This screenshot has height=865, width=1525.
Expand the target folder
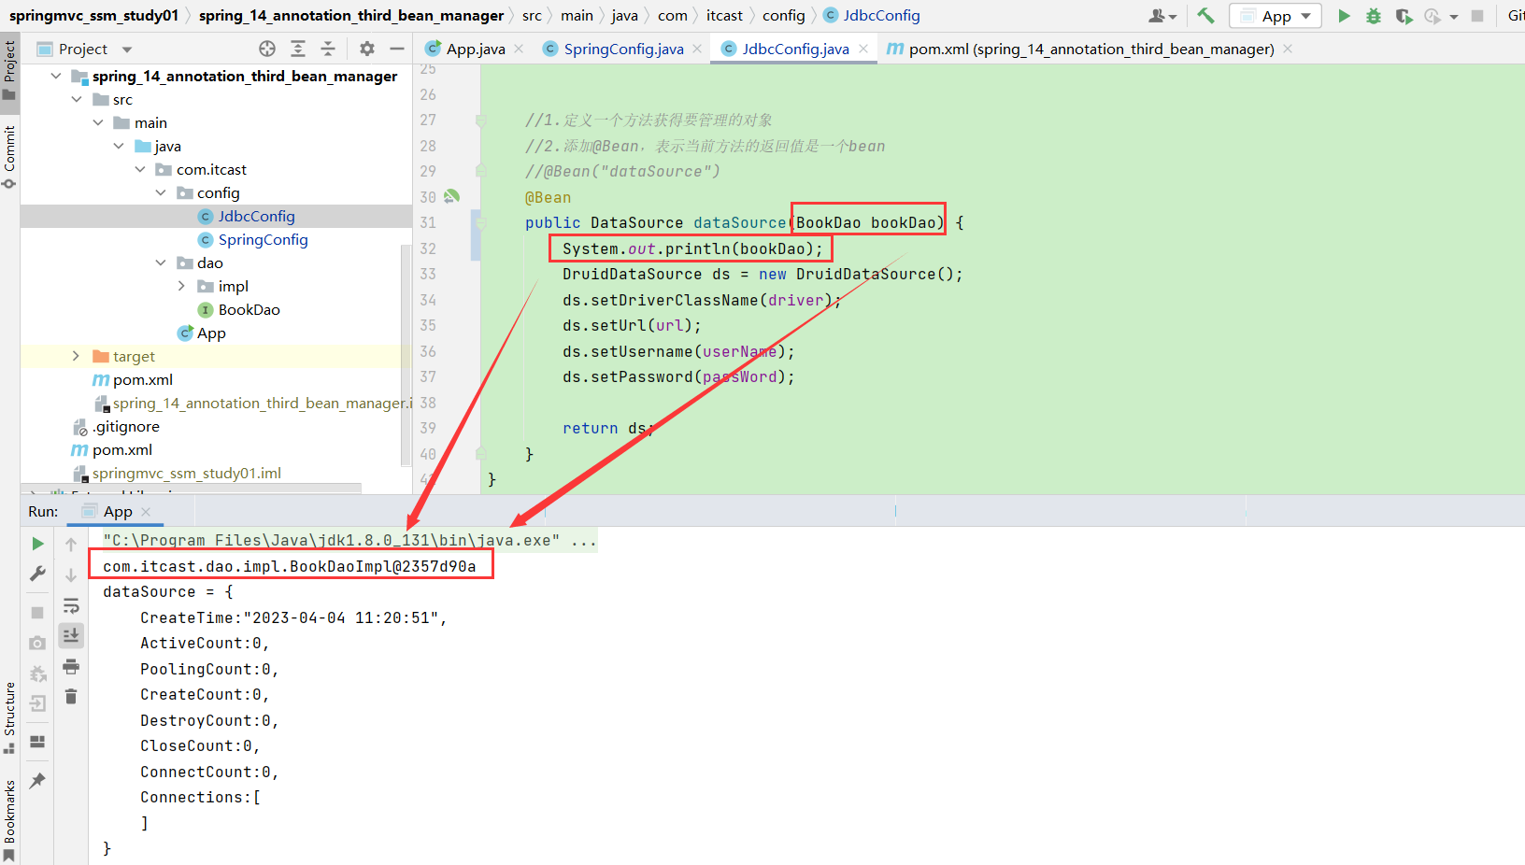coord(76,356)
